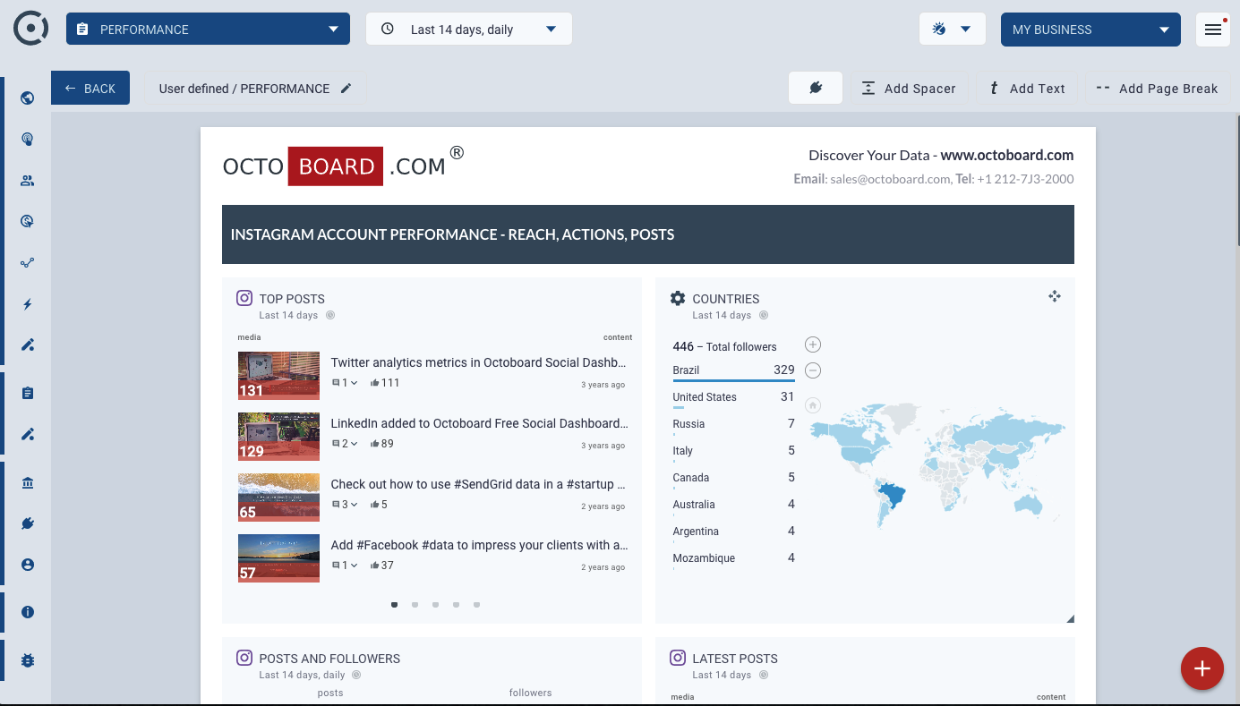Click the plug button in toolbar
This screenshot has height=706, width=1240.
816,88
